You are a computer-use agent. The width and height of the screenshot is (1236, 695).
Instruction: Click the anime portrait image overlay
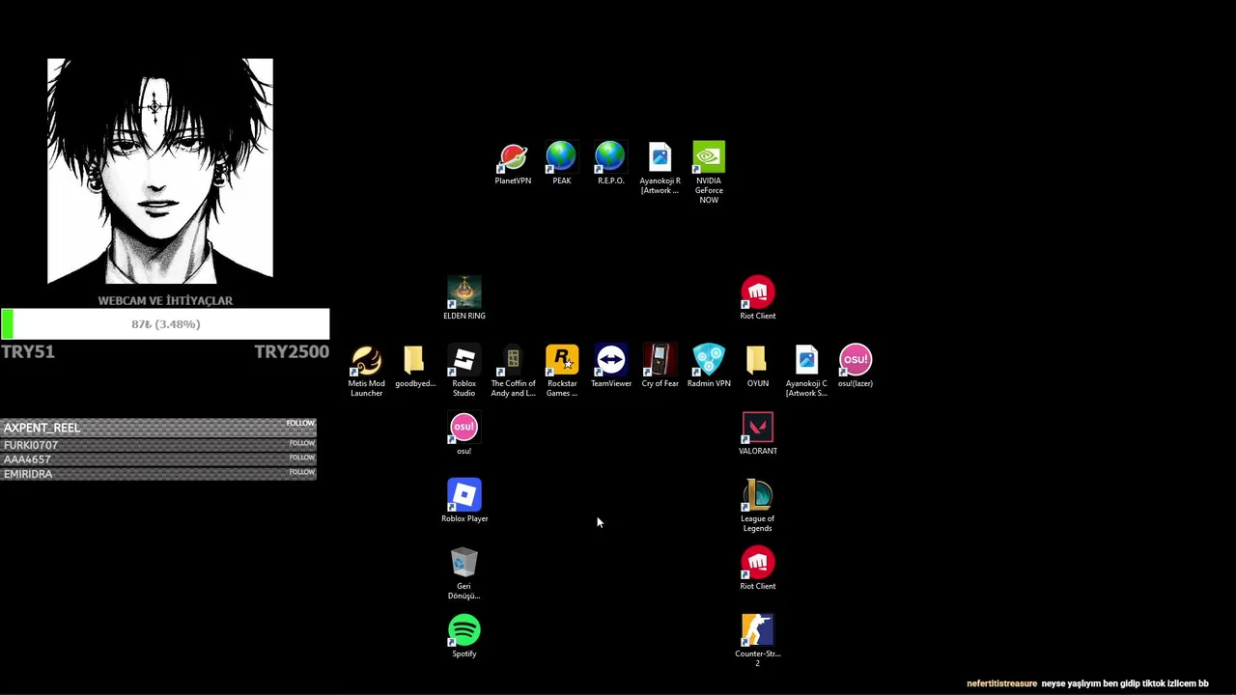pyautogui.click(x=160, y=171)
